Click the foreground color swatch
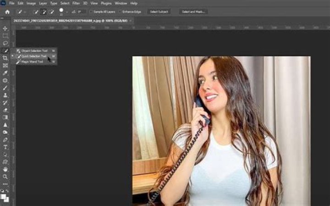This screenshot has width=330, height=206. (5, 196)
